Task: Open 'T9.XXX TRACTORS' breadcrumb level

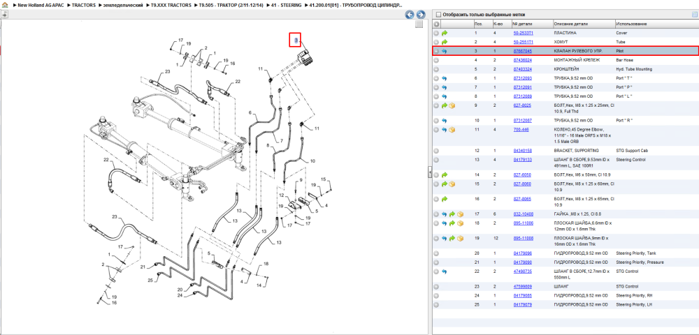Action: (171, 6)
